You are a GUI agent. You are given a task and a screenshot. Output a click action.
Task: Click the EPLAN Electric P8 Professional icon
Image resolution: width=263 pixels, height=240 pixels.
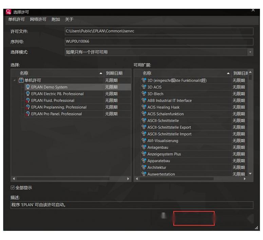click(x=28, y=94)
